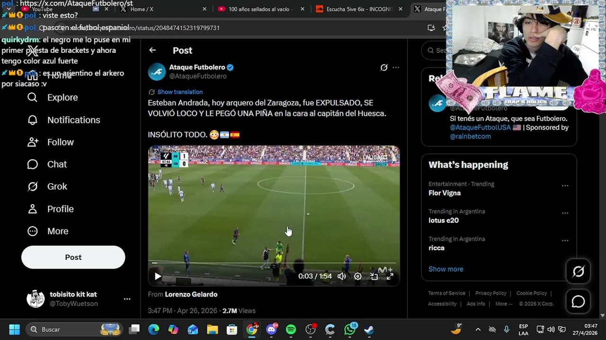Open the post's three-dot more menu
Viewport: 606px width, 340px height.
pos(396,68)
